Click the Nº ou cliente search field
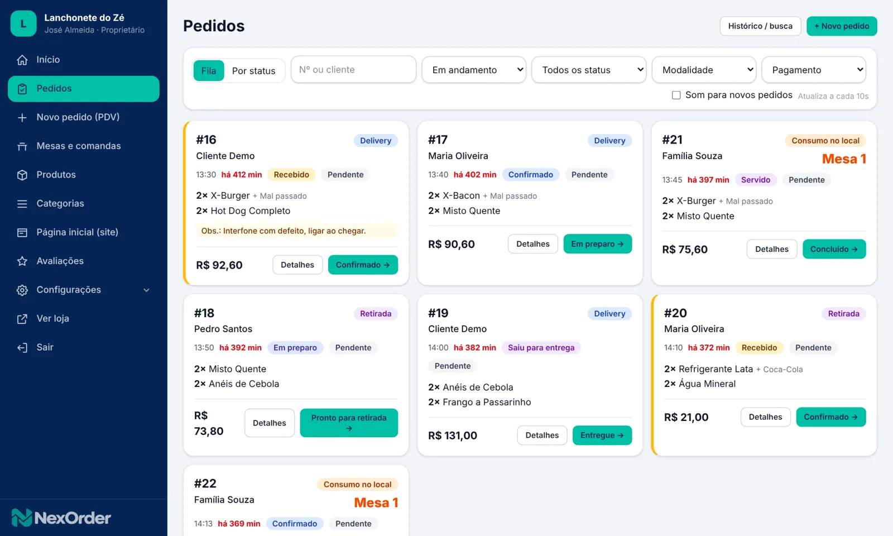This screenshot has height=536, width=893. point(354,70)
